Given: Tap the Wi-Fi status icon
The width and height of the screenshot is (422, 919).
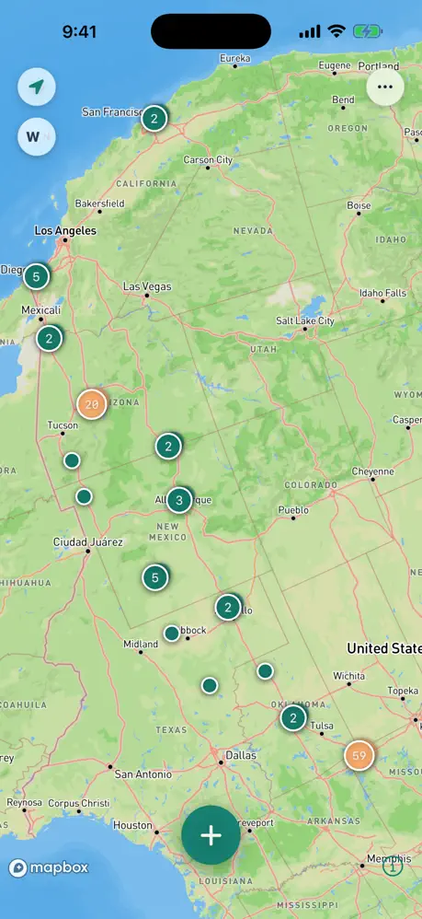Looking at the screenshot, I should [336, 31].
